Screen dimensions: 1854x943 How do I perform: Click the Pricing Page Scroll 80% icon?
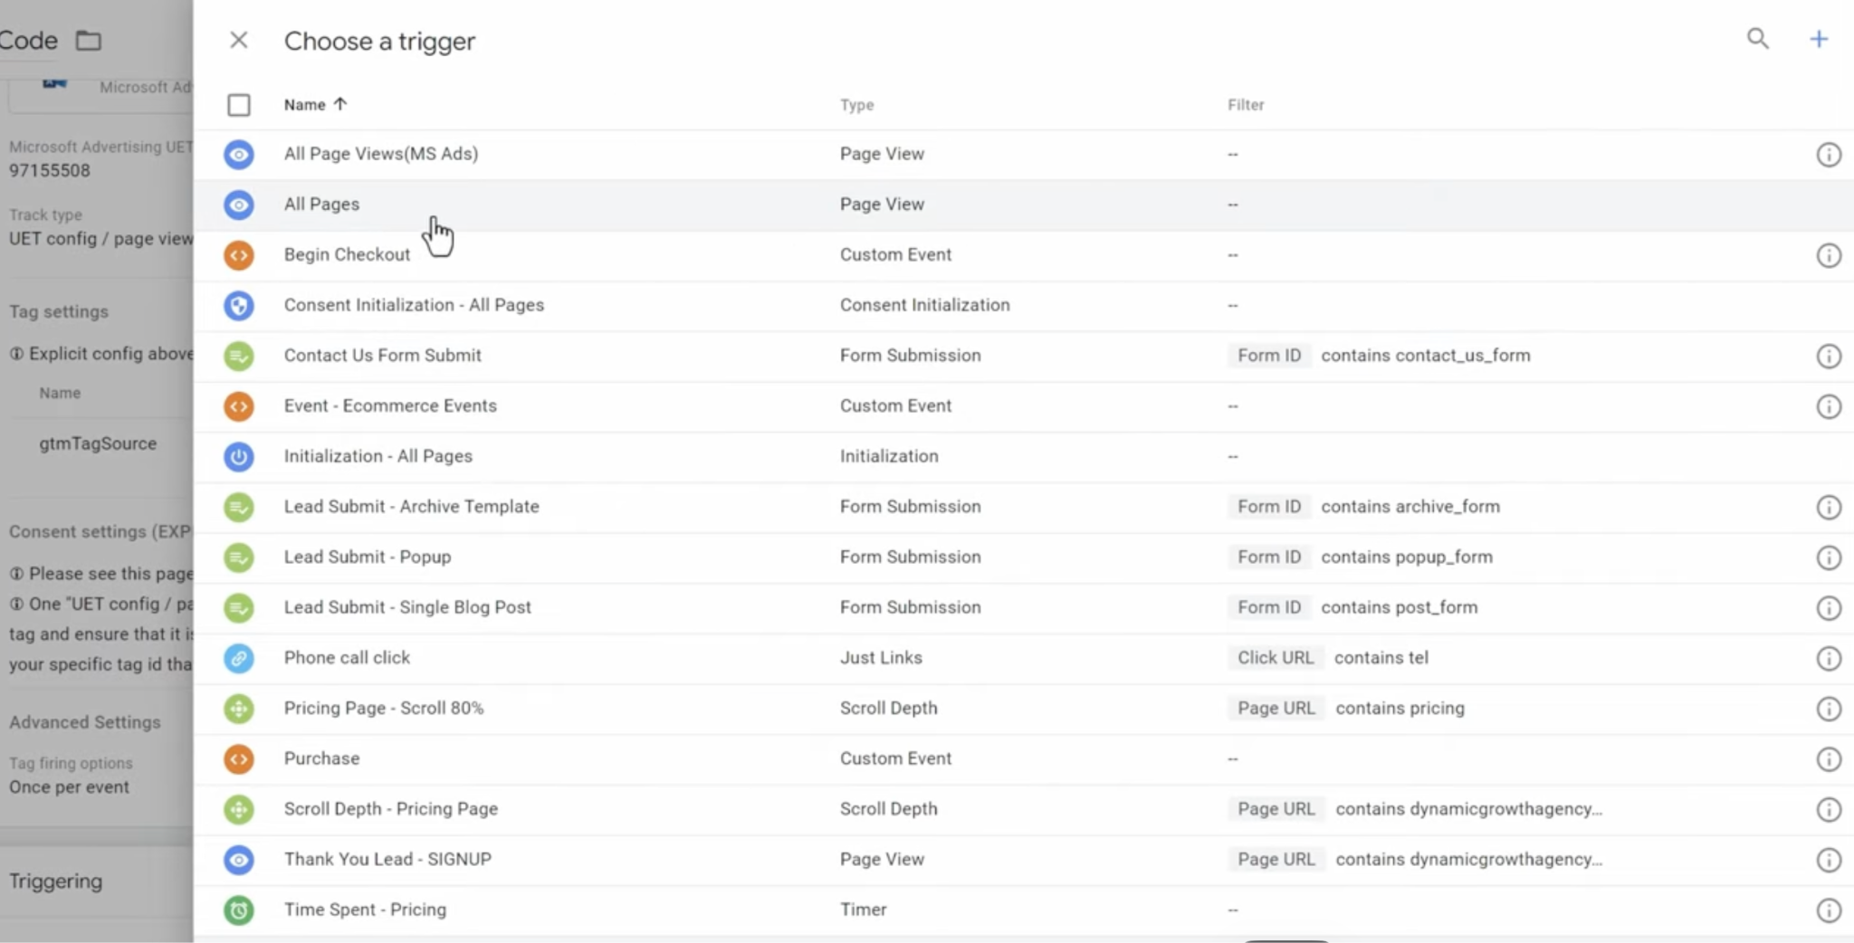click(x=239, y=709)
